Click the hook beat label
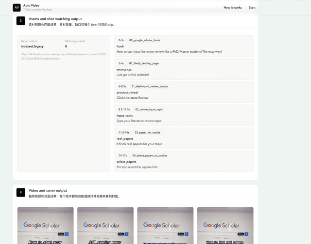Viewport: 311px width, 244px height. (x=120, y=46)
